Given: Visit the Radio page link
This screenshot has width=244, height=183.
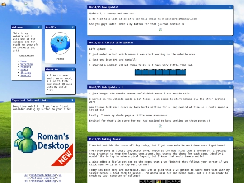Looking at the screenshot, I should (24, 70).
